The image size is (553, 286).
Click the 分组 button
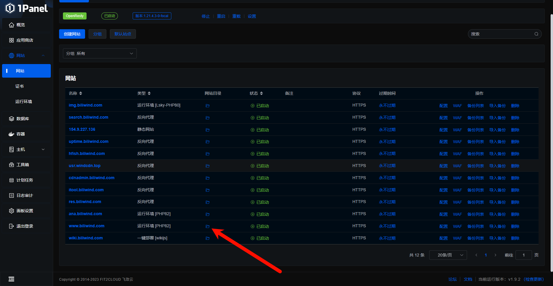[97, 34]
